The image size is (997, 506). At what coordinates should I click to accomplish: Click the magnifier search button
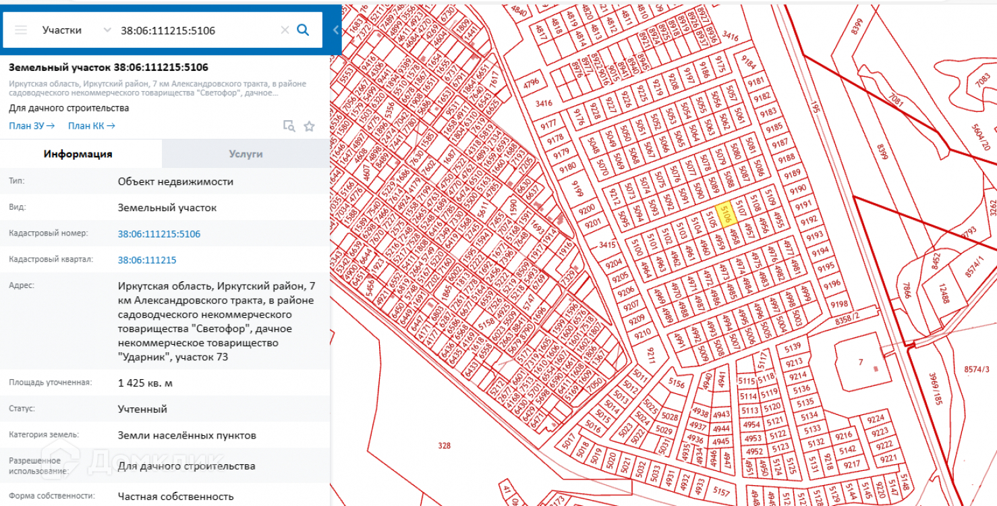(304, 30)
